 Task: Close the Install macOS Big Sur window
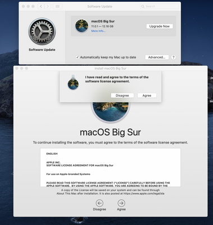pyautogui.click(x=17, y=69)
